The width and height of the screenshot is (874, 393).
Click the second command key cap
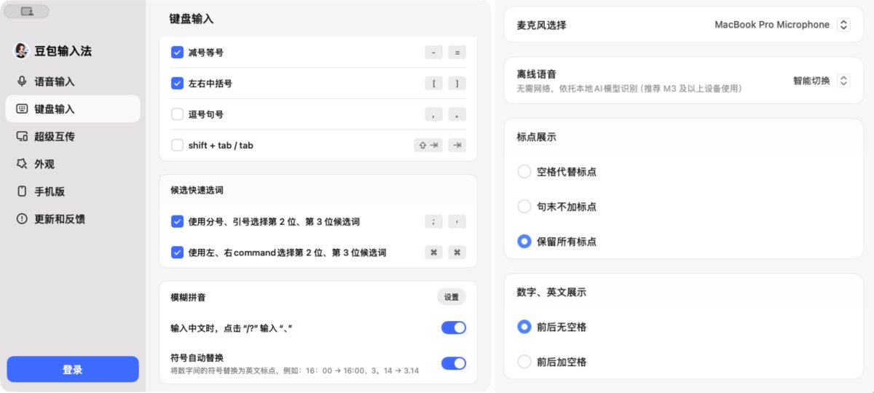coord(457,253)
